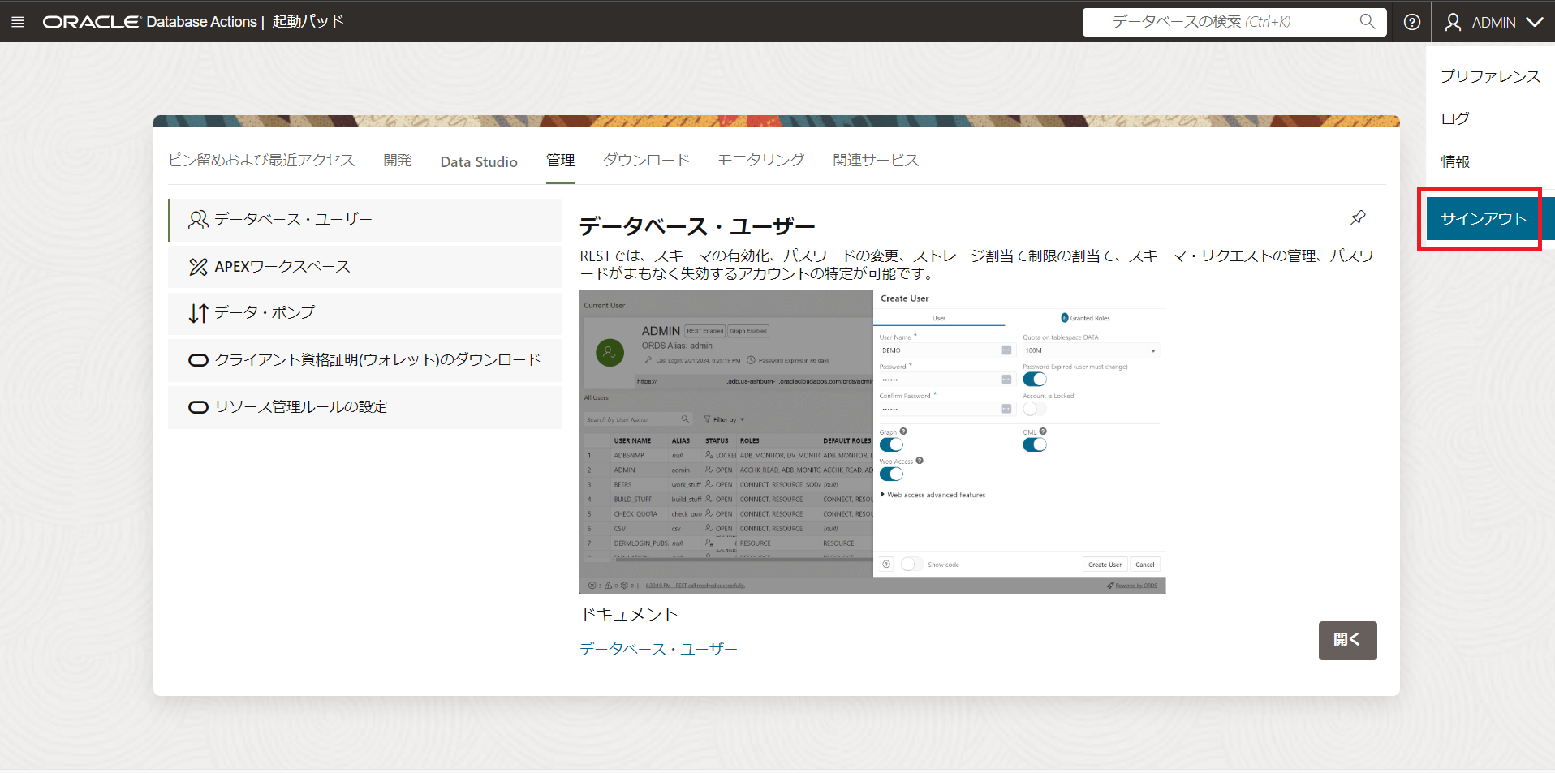The image size is (1555, 773).
Task: Click the ADMIN user profile icon
Action: pos(1453,22)
